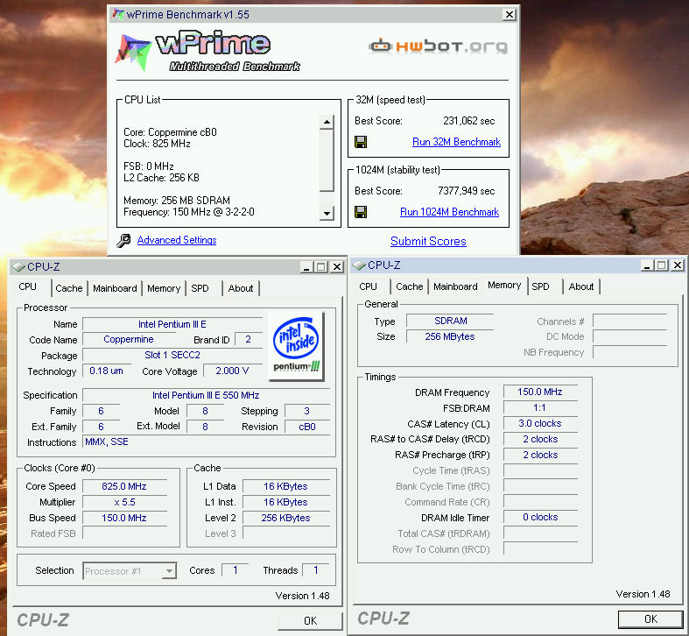Click the CPU List scrollbar thumb
This screenshot has height=636, width=689.
[x=327, y=160]
